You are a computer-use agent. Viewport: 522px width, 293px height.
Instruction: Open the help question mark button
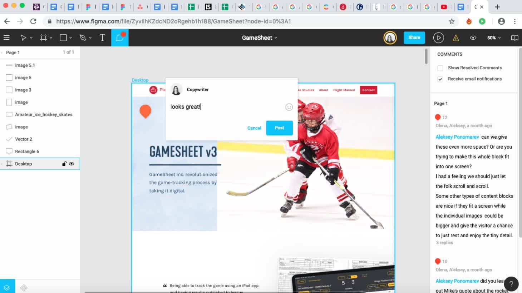click(x=511, y=284)
